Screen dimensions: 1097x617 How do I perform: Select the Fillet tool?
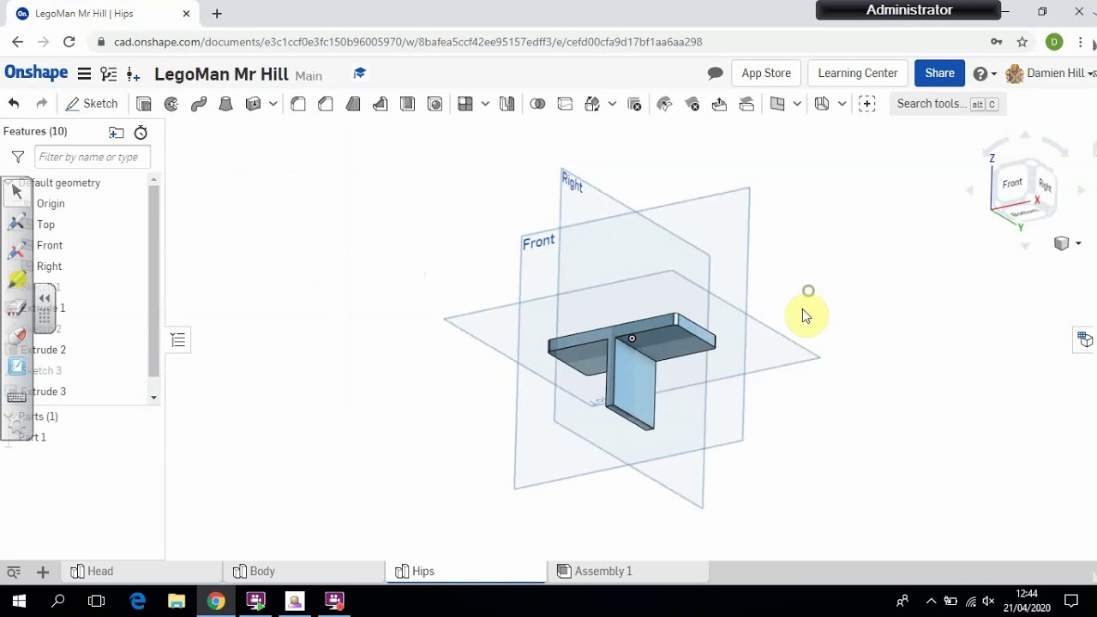(x=298, y=104)
